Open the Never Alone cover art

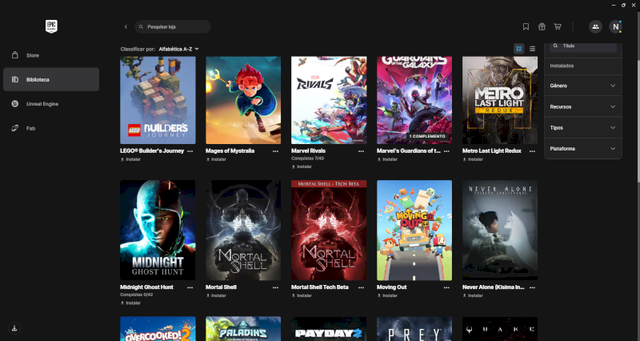pos(500,231)
